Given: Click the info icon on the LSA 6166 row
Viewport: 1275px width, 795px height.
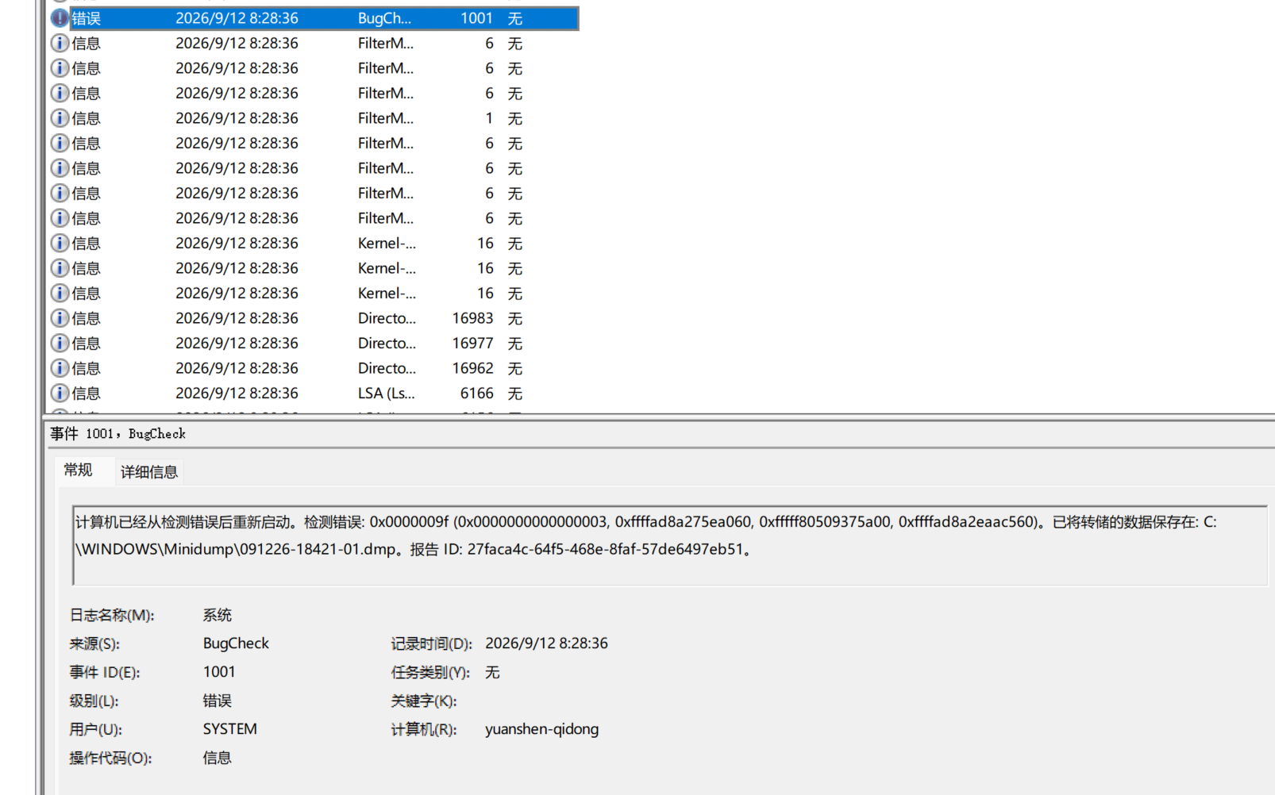Looking at the screenshot, I should point(60,394).
